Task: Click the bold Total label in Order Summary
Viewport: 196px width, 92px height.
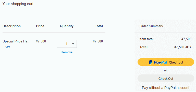Action: (143, 47)
